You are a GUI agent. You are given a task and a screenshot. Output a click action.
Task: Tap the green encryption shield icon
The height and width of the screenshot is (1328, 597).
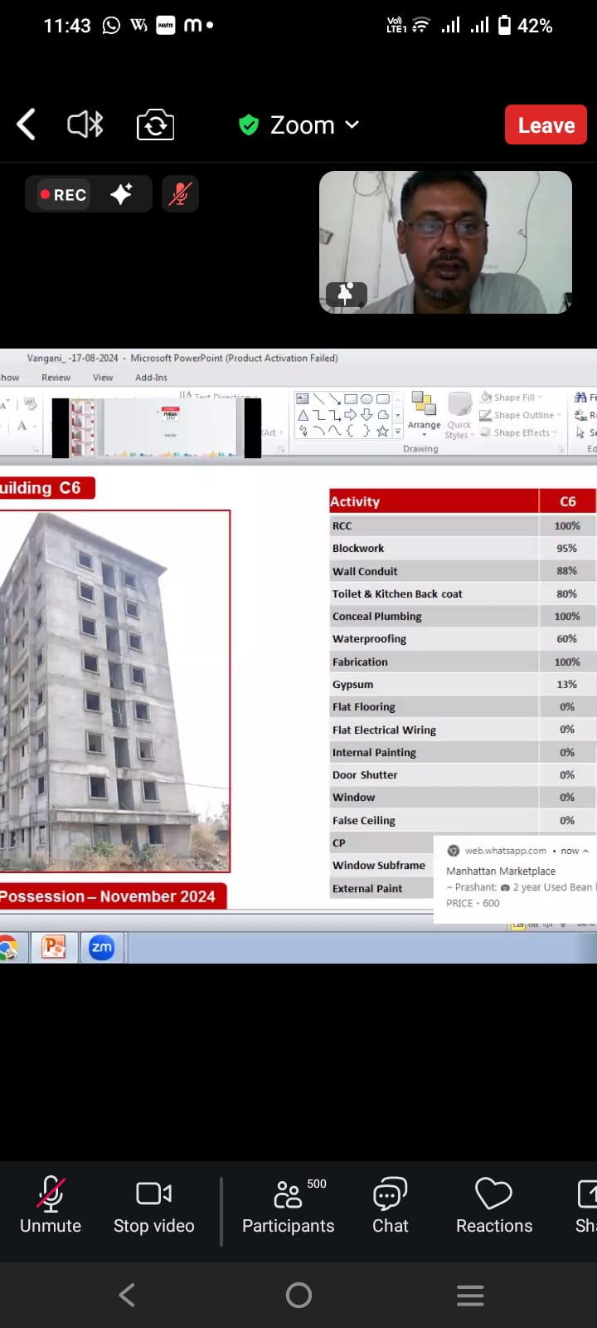(x=249, y=125)
